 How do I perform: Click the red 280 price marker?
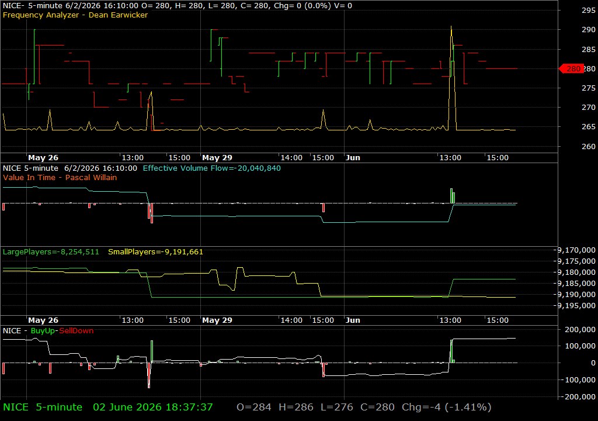pos(571,69)
